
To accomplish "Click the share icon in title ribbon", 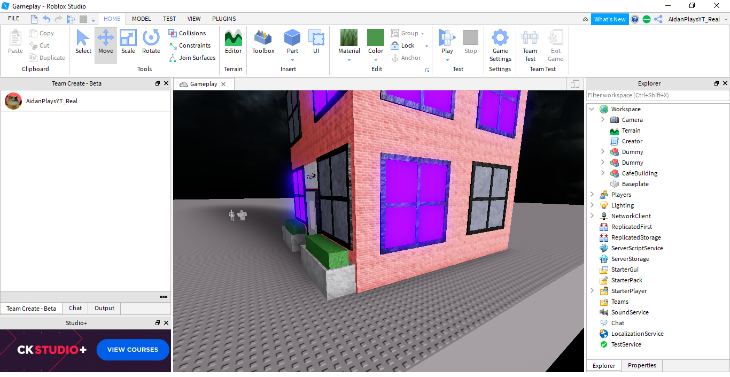I will click(x=658, y=19).
